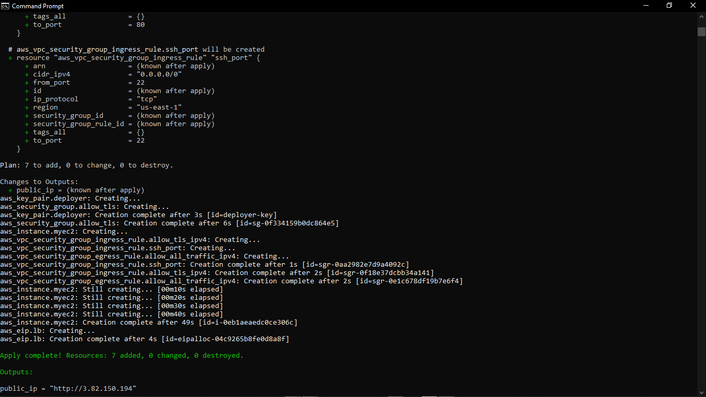The image size is (706, 397).
Task: Click the scrollbar down arrow
Action: (702, 391)
